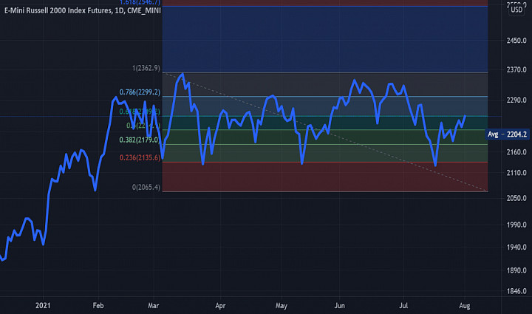Viewport: 532px width, 314px height.
Task: Click the 2160.0 price axis value
Action: pos(516,152)
